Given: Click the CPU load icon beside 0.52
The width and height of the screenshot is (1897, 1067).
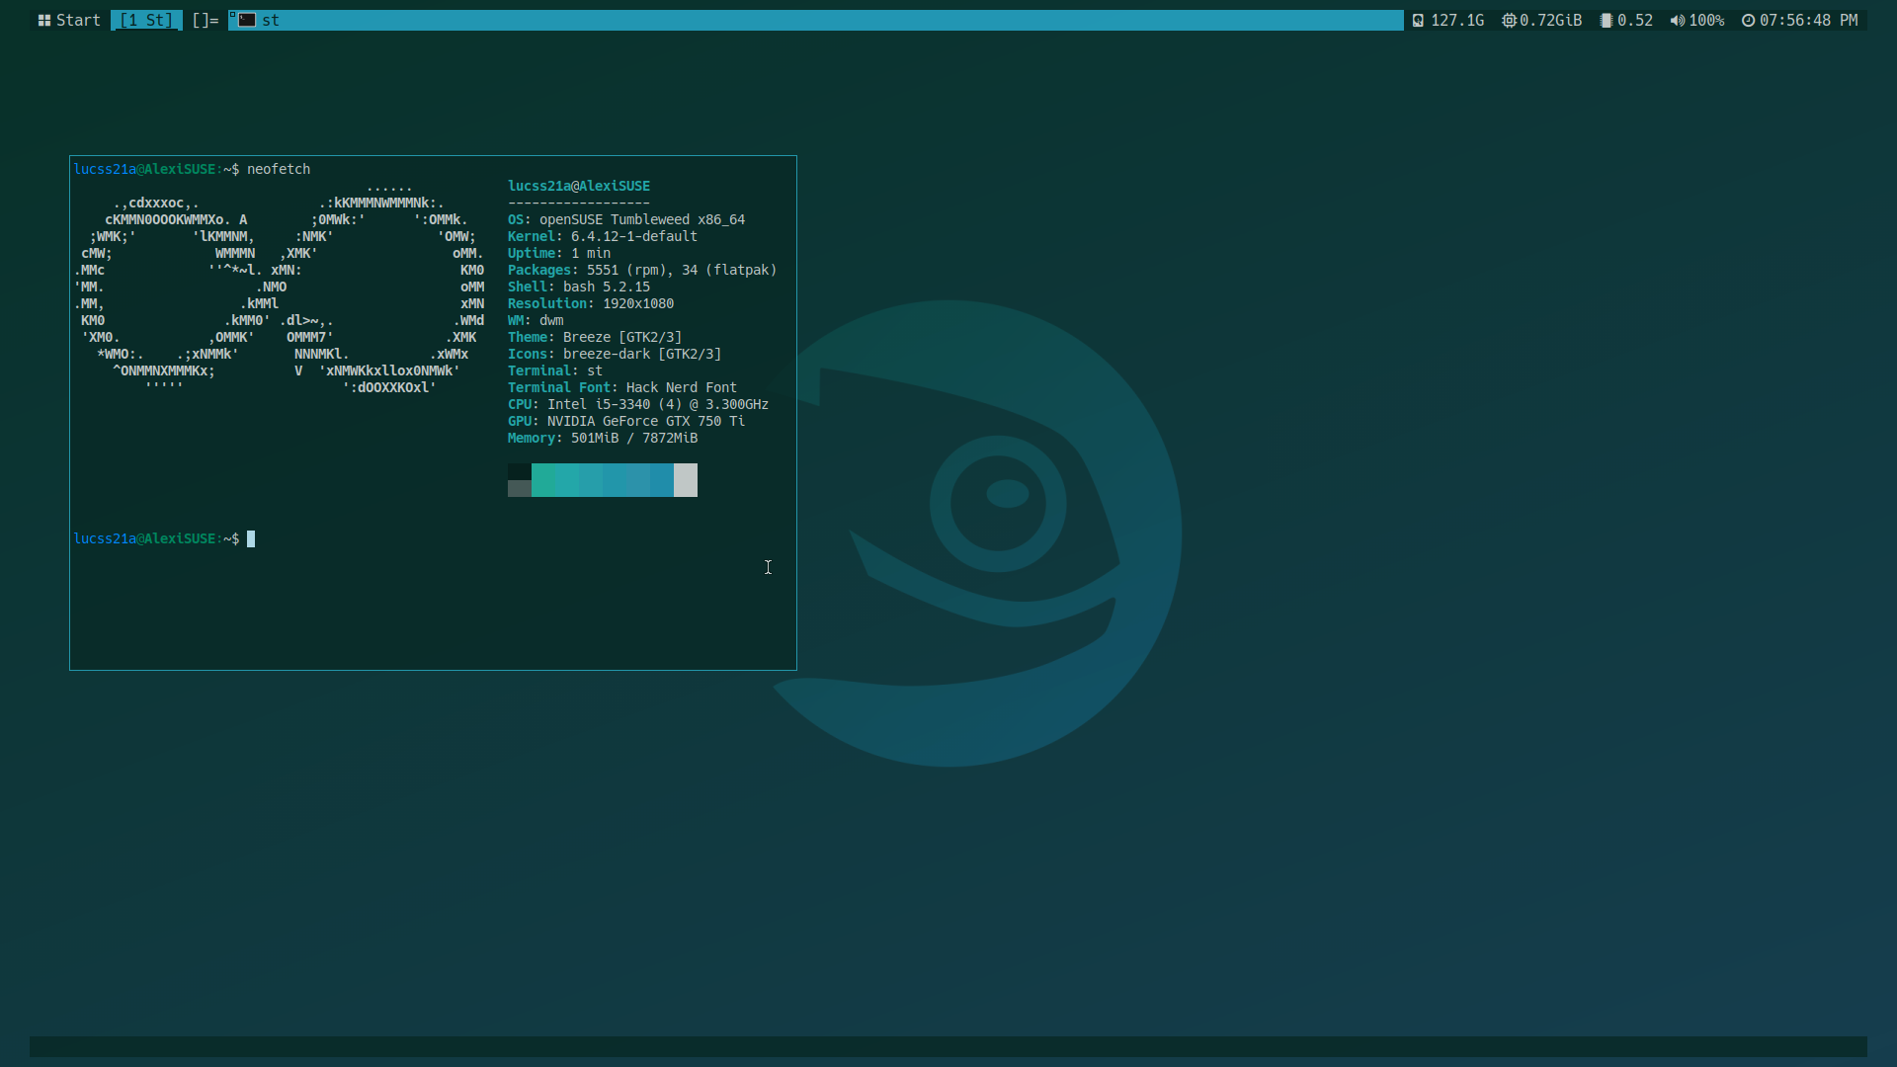Looking at the screenshot, I should click(x=1607, y=20).
